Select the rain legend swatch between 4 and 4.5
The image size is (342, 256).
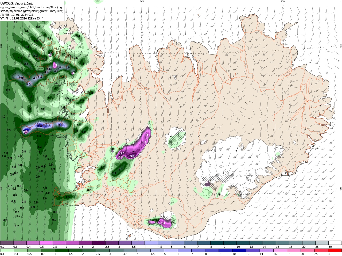click(143, 250)
